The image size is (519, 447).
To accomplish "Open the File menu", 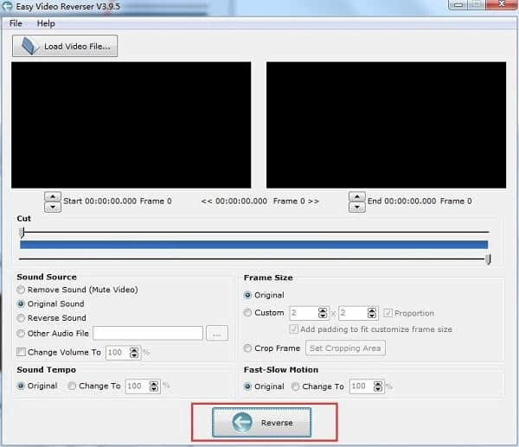I will [x=16, y=23].
